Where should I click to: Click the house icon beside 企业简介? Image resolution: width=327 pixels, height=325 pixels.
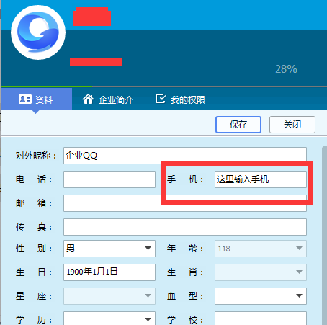(x=88, y=99)
